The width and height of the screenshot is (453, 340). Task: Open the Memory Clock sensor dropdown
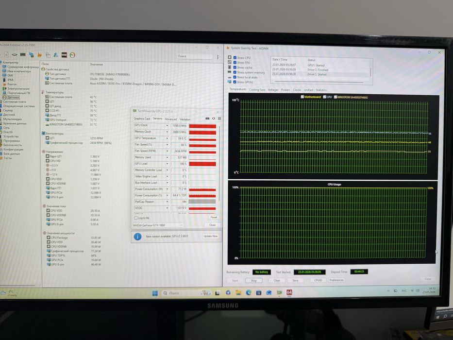click(x=167, y=132)
